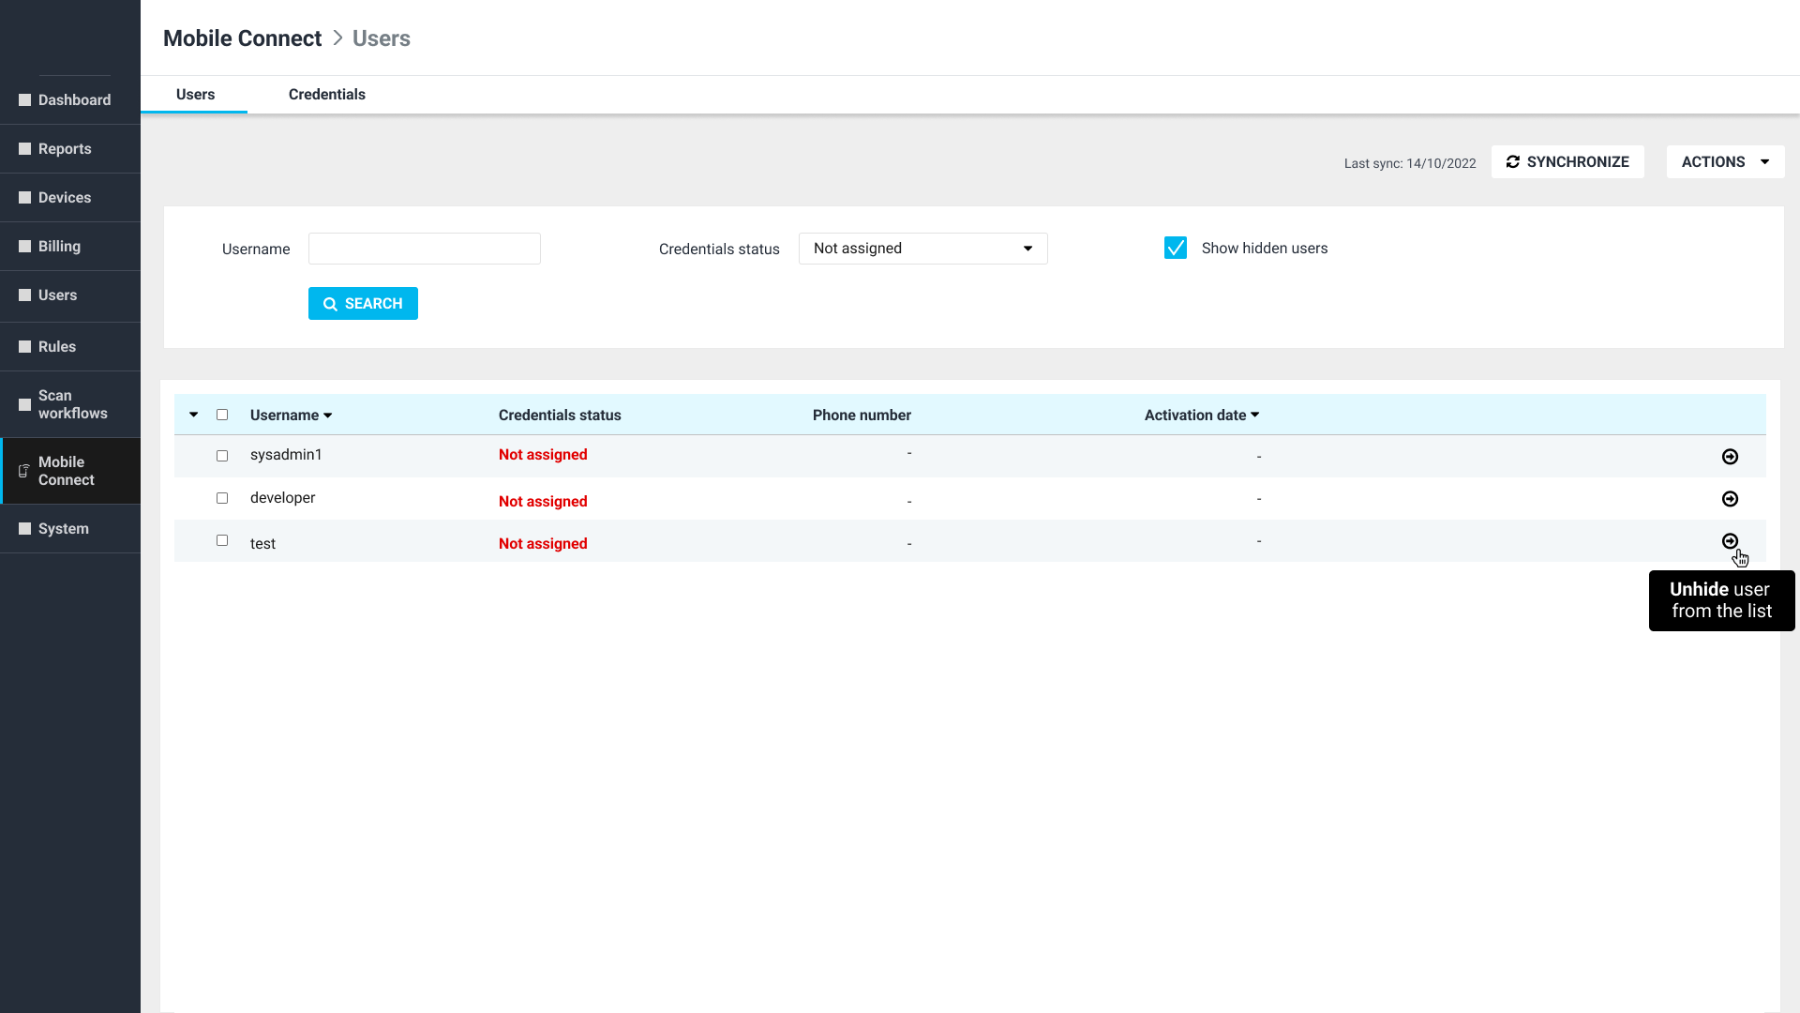This screenshot has width=1800, height=1013.
Task: Click magnifier icon on Search button
Action: pos(330,304)
